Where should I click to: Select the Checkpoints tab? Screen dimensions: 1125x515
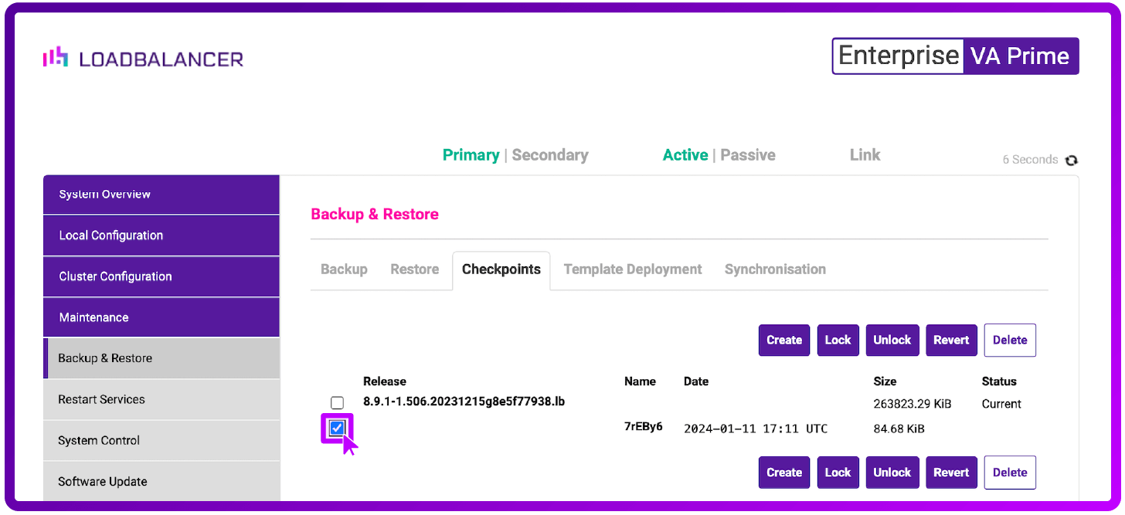point(501,269)
